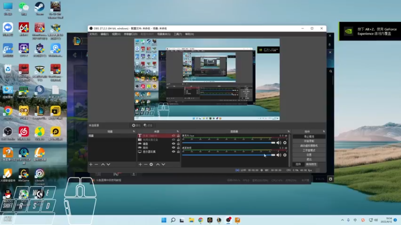The height and width of the screenshot is (225, 401).
Task: Open properties of the selected source
Action: point(151,164)
